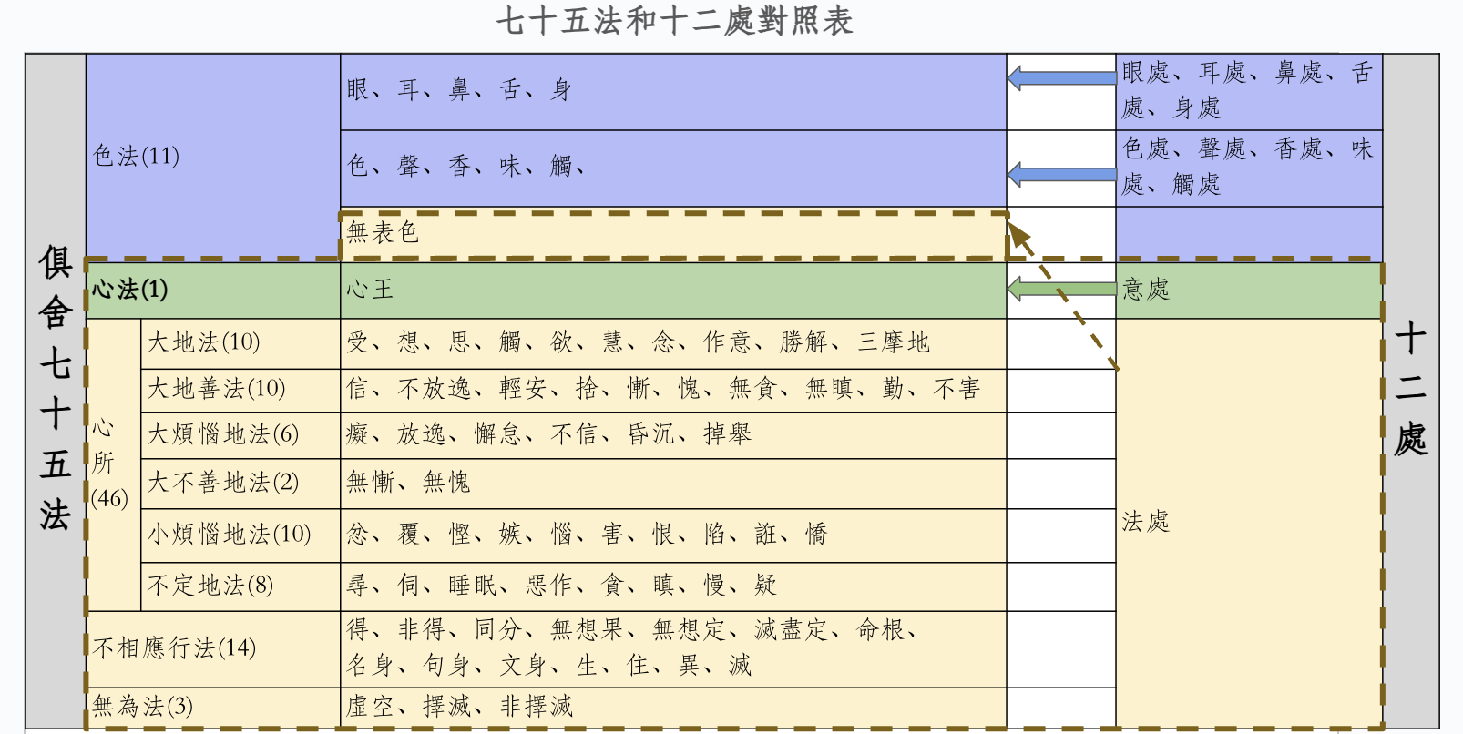Click the row starting with 信、不放逸
Image resolution: width=1463 pixels, height=734 pixels.
pyautogui.click(x=673, y=391)
